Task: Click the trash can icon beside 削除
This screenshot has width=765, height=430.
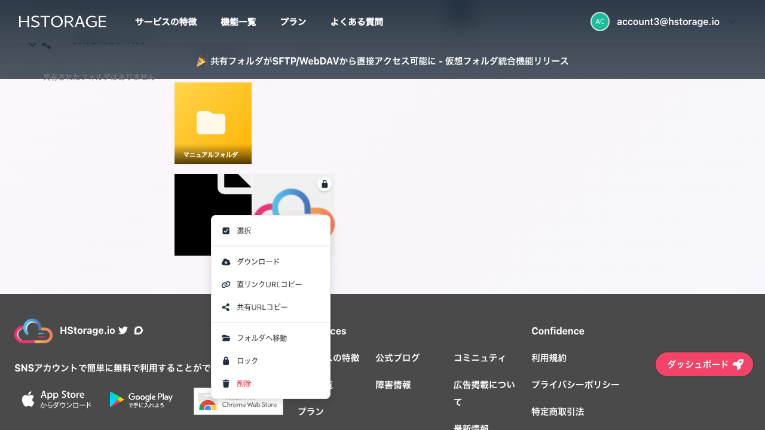Action: pyautogui.click(x=226, y=383)
